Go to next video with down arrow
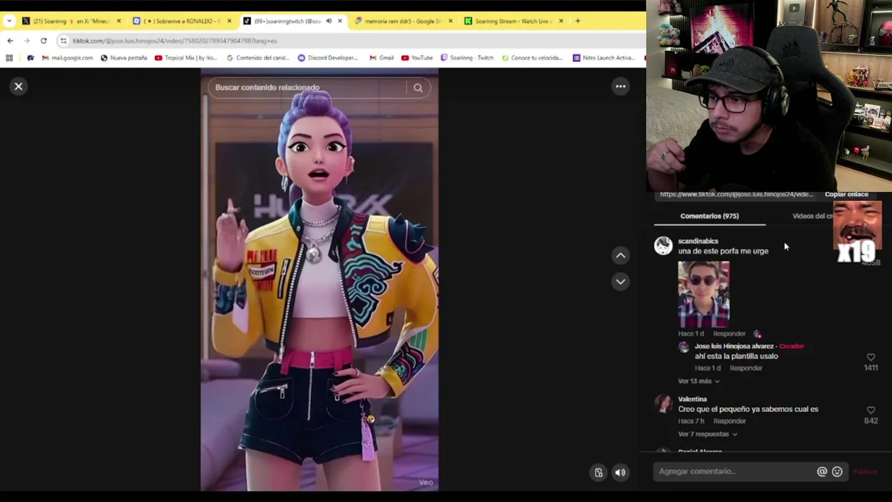The width and height of the screenshot is (892, 502). [x=620, y=282]
